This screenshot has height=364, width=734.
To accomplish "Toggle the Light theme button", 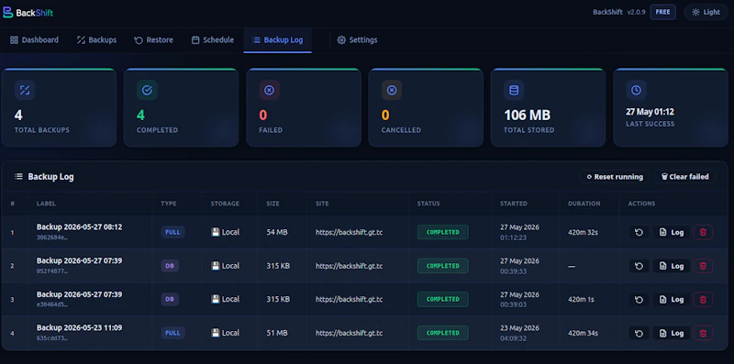I will (706, 12).
